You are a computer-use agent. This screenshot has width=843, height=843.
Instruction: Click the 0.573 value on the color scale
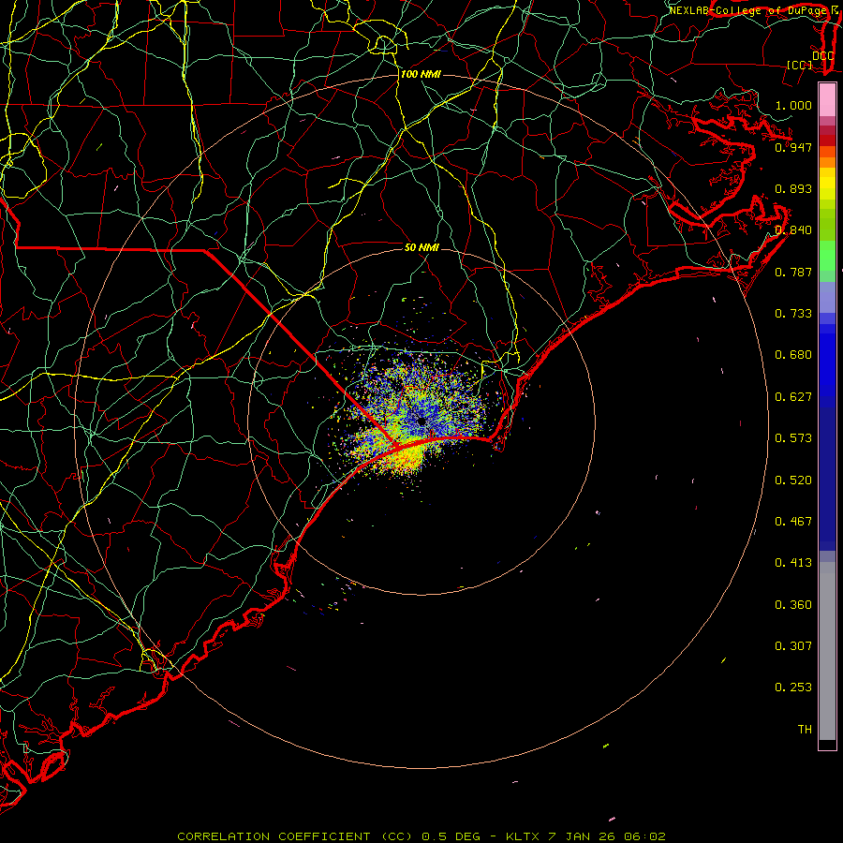[793, 438]
